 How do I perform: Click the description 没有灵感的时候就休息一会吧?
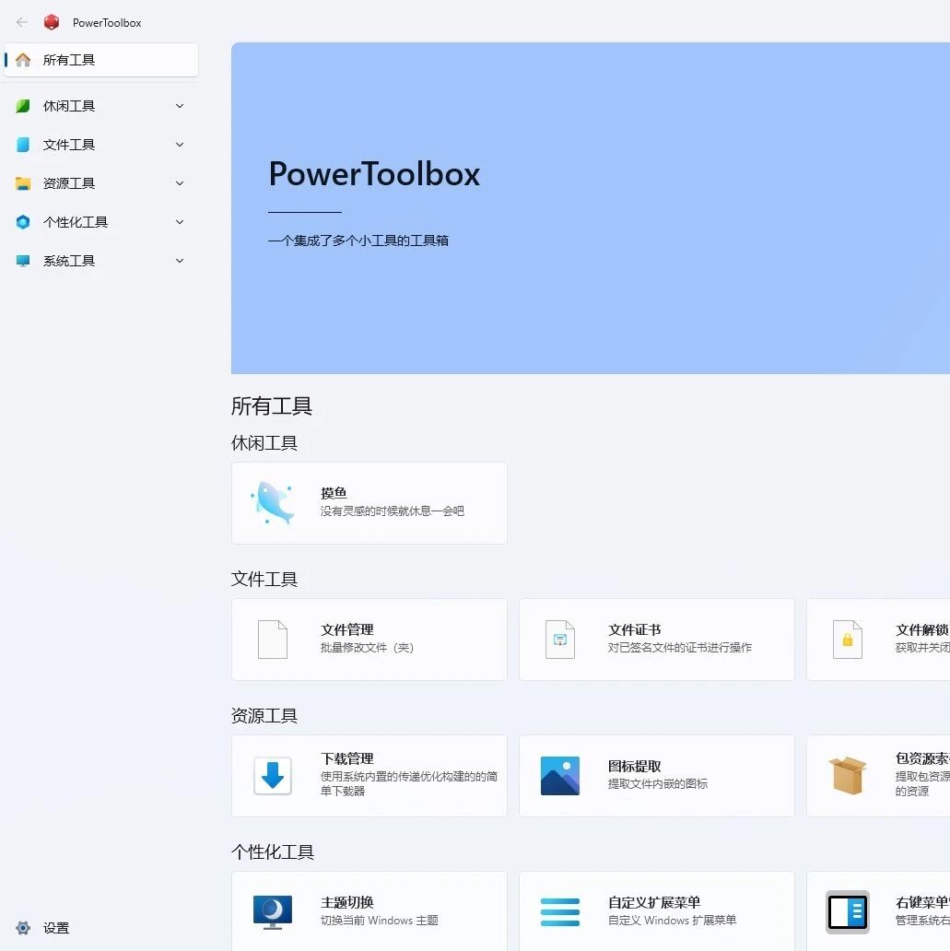tap(393, 511)
